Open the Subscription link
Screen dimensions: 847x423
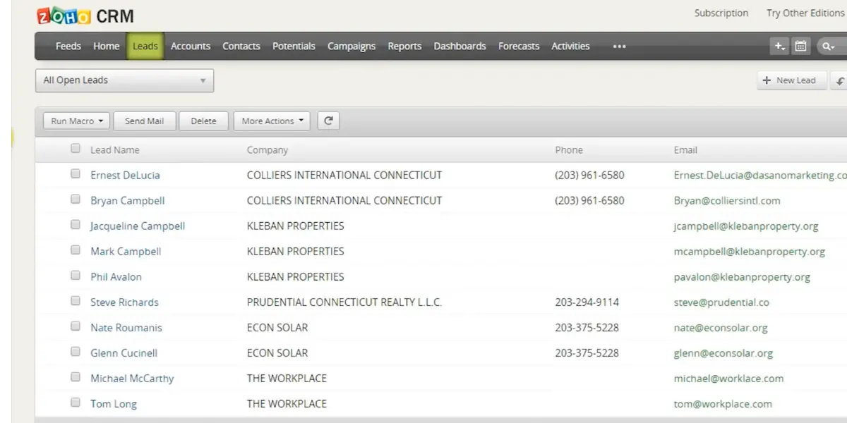[721, 13]
